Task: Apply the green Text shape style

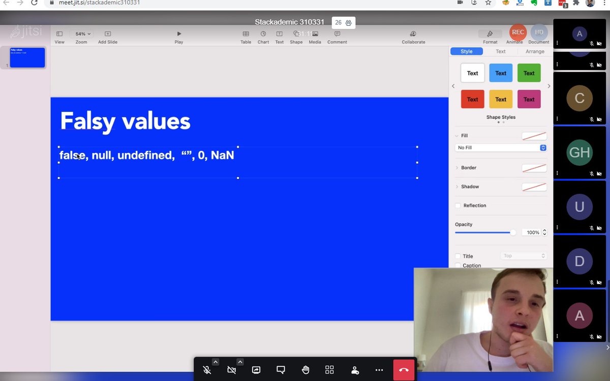Action: pyautogui.click(x=529, y=73)
